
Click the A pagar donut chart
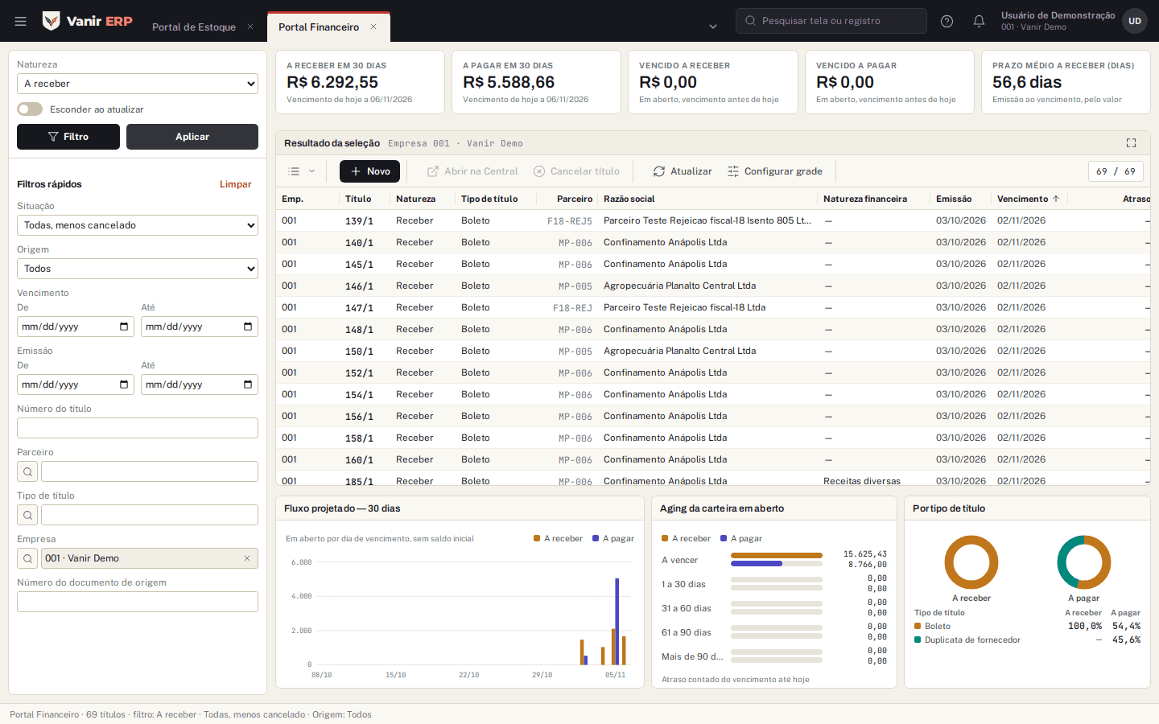click(x=1084, y=562)
